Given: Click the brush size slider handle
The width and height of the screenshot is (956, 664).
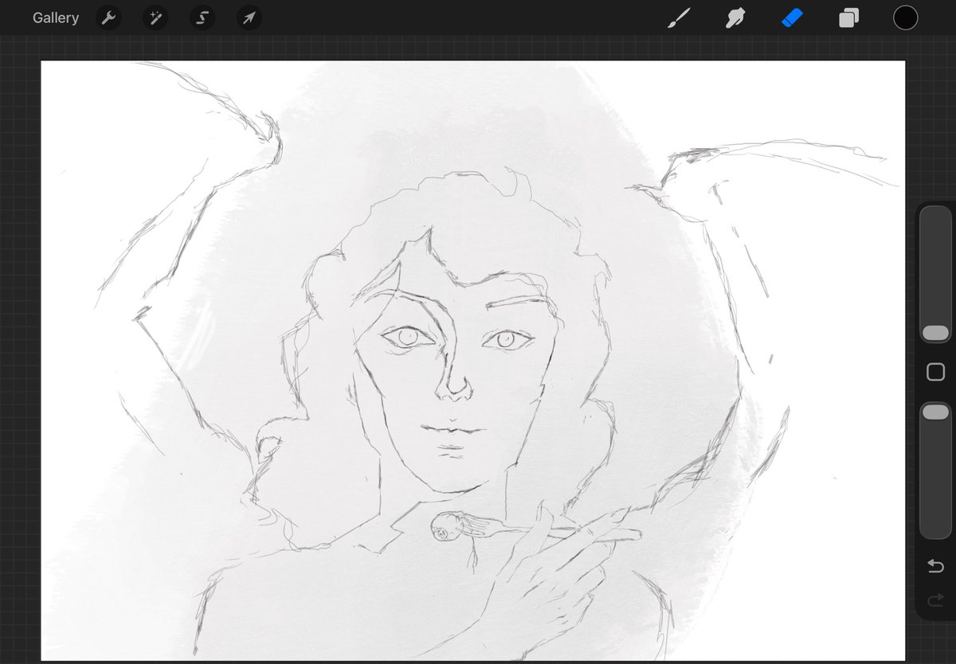Looking at the screenshot, I should [x=935, y=333].
